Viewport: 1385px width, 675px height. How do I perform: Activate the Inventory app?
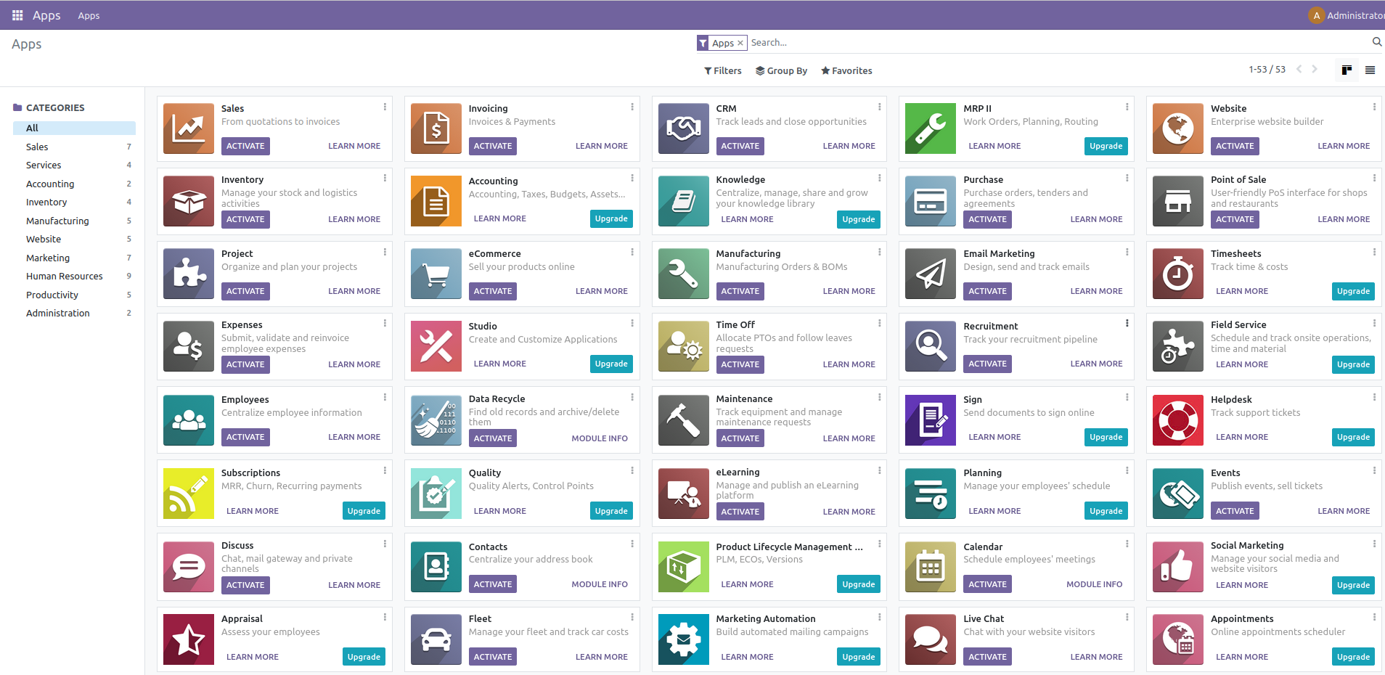(x=245, y=219)
